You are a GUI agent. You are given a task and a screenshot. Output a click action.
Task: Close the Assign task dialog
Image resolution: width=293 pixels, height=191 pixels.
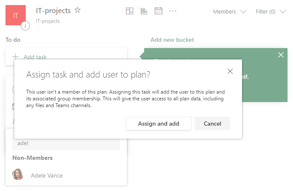[230, 71]
